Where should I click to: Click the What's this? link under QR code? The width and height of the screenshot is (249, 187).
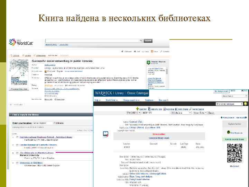pos(234,166)
